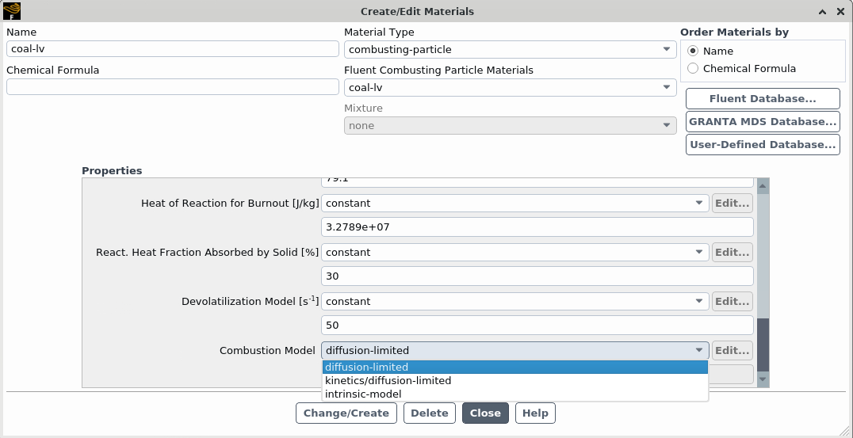Open the Fluent Database button
Viewport: 853px width, 438px height.
762,99
